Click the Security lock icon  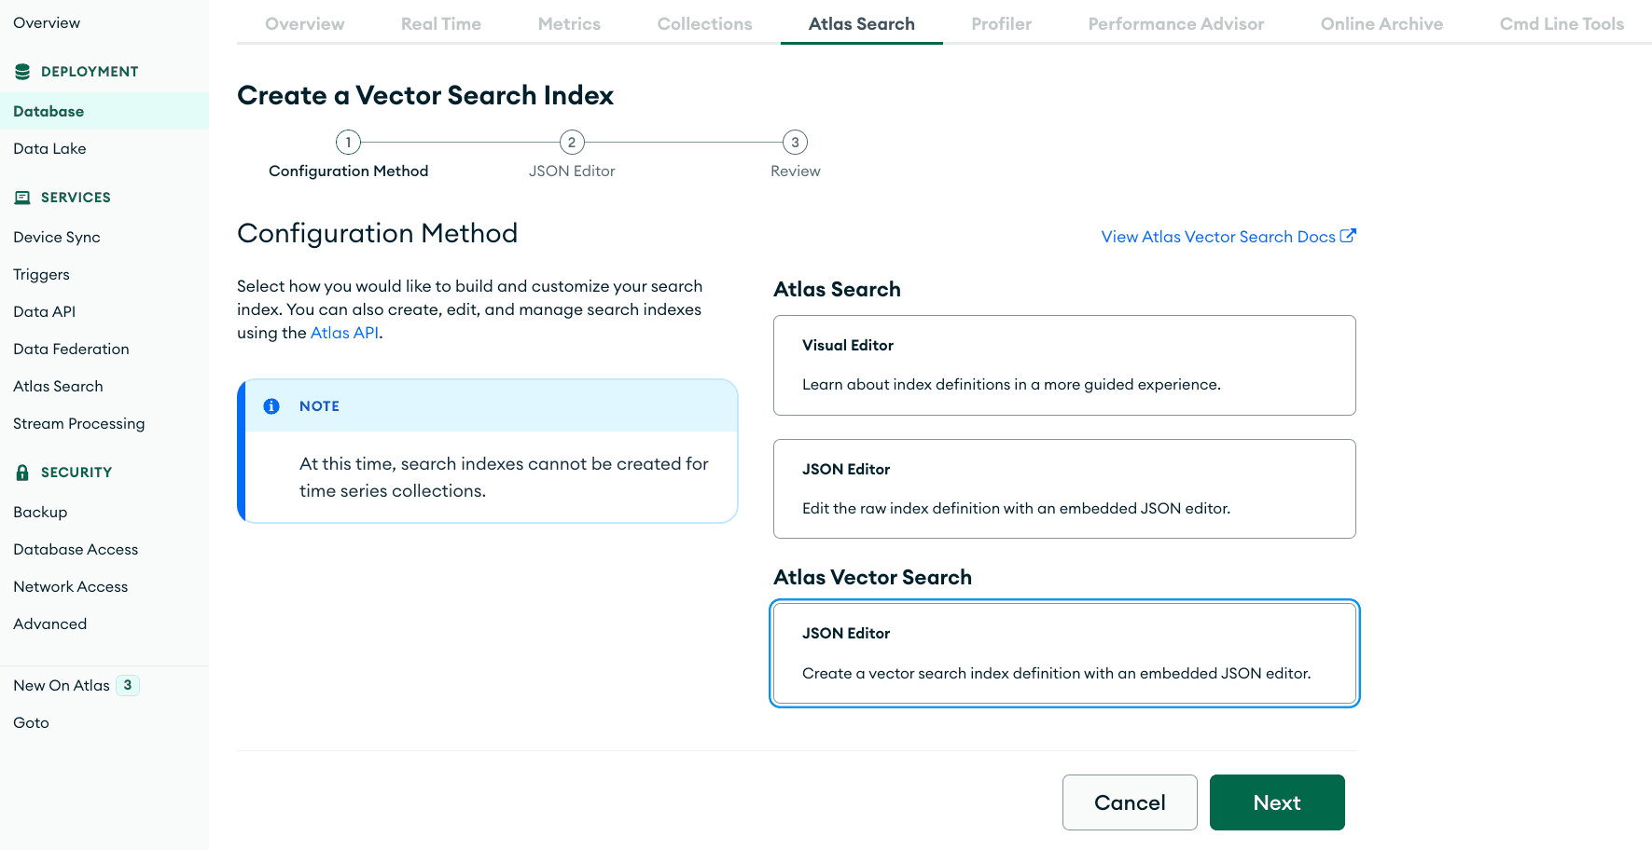click(x=22, y=473)
